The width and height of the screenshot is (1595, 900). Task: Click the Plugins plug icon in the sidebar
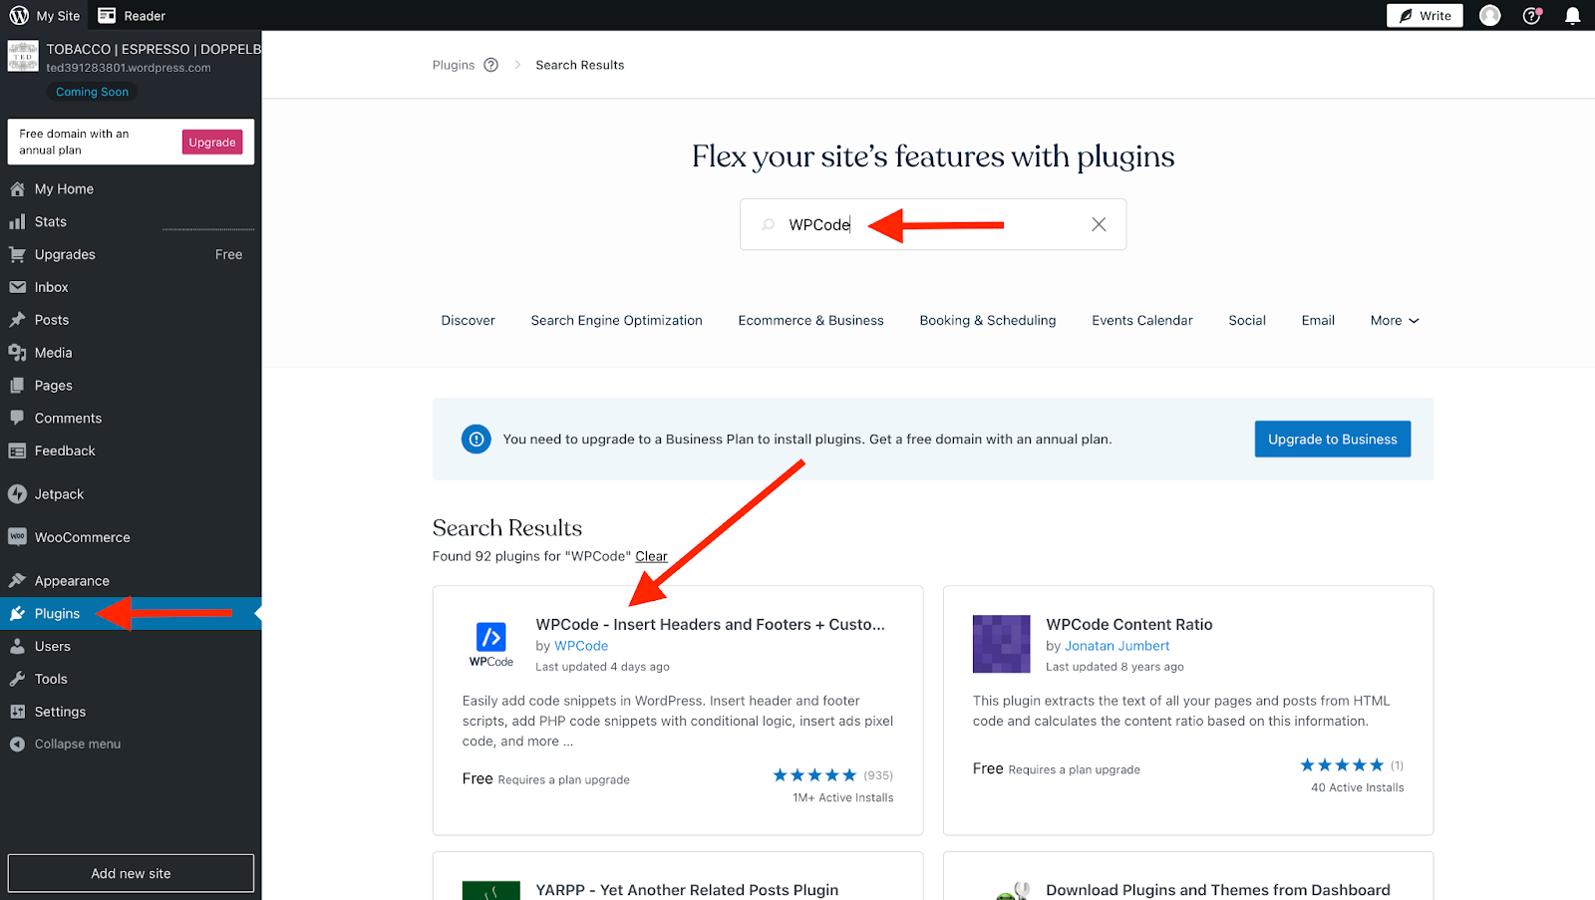point(17,613)
